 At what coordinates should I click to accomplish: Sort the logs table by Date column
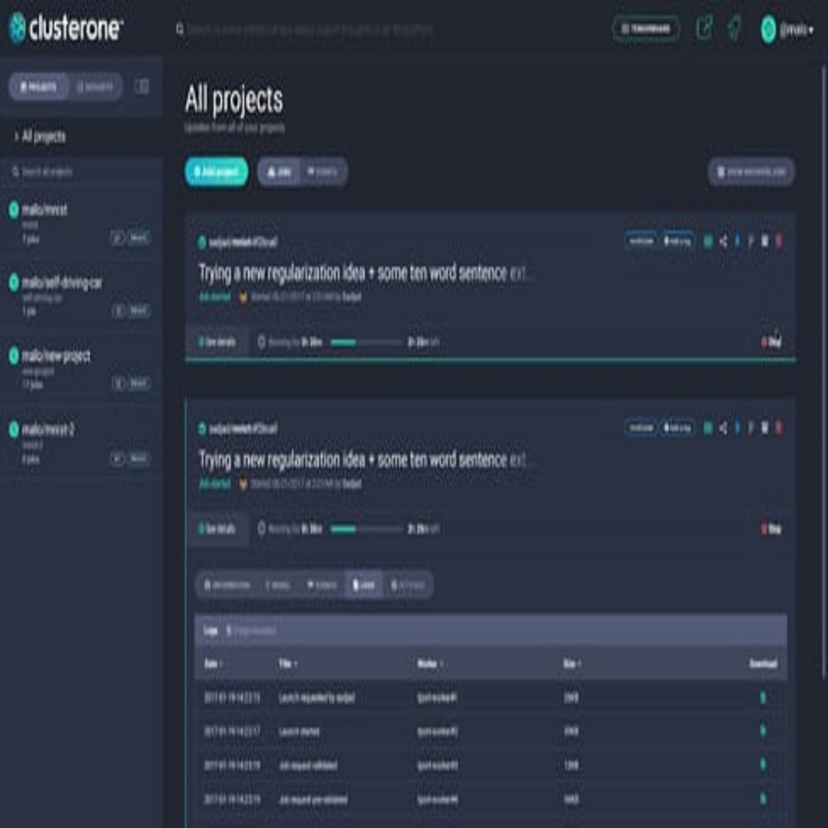pos(213,664)
